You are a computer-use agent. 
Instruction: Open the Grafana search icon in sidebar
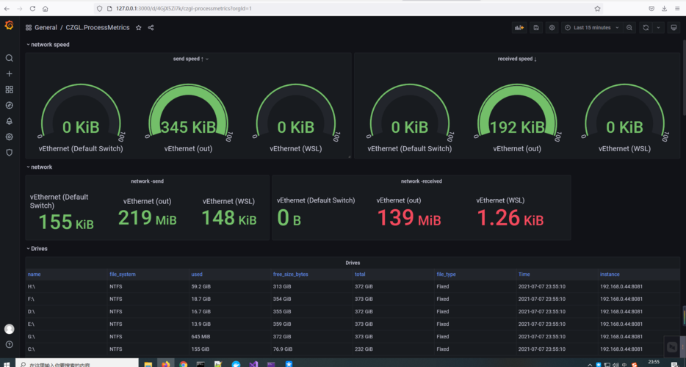click(x=10, y=58)
